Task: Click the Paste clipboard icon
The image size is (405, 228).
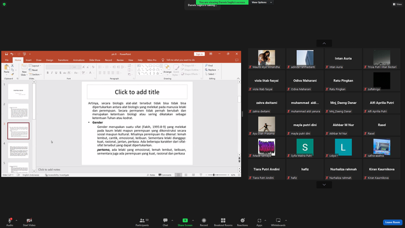Action: (x=7, y=68)
